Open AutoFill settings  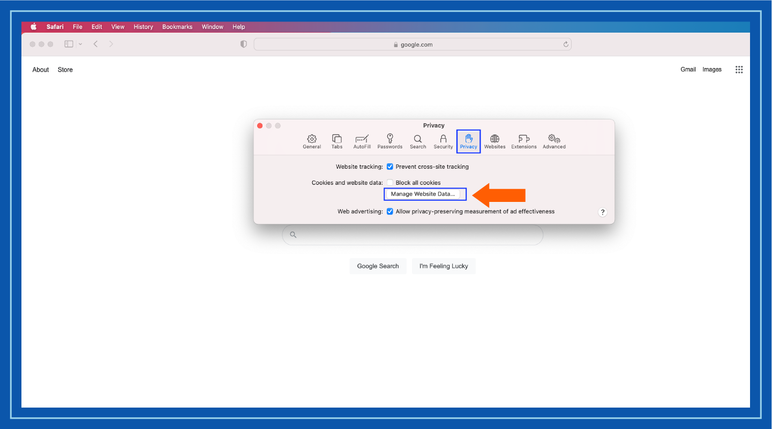(362, 141)
